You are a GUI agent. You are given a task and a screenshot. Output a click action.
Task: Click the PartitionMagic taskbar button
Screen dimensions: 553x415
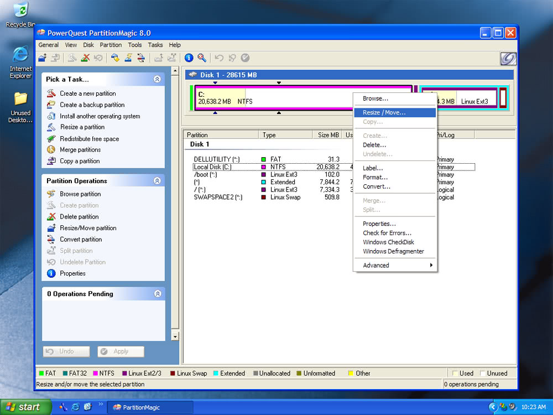coord(150,407)
